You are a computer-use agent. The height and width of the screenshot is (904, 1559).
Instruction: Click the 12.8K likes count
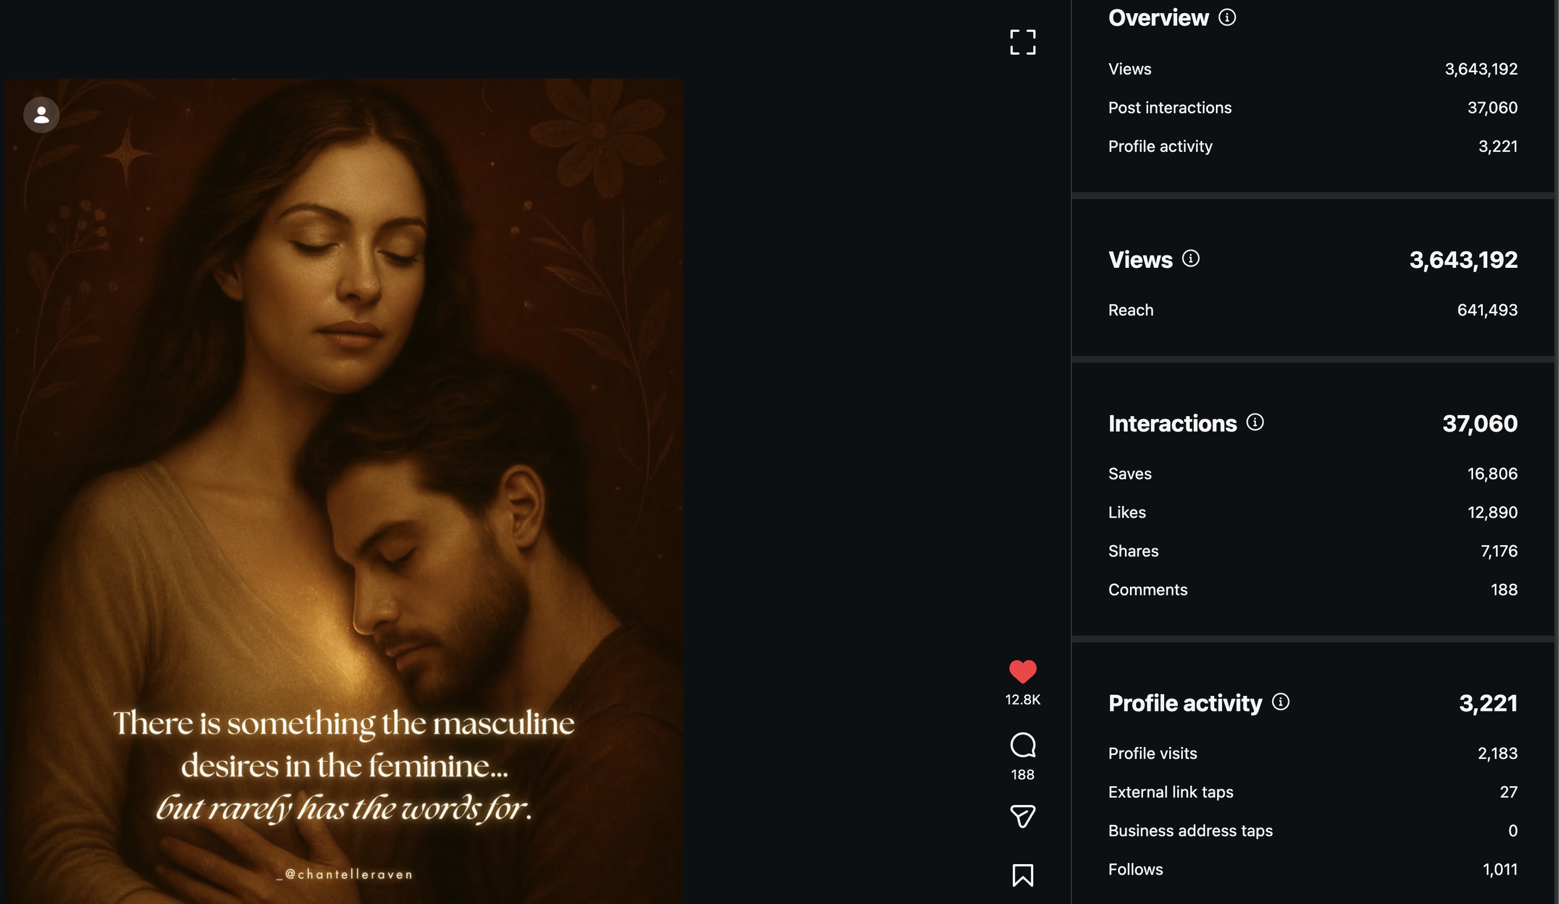[x=1023, y=700]
